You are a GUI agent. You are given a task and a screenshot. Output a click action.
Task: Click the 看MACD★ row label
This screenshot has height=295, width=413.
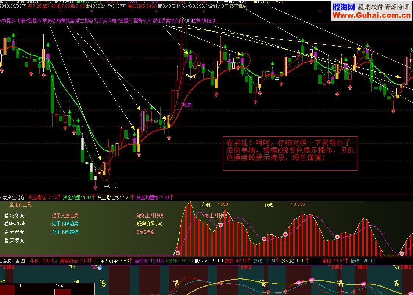pyautogui.click(x=15, y=223)
